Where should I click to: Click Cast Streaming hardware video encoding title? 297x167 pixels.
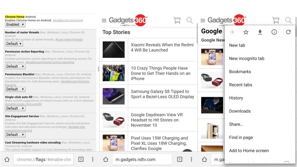point(33,143)
